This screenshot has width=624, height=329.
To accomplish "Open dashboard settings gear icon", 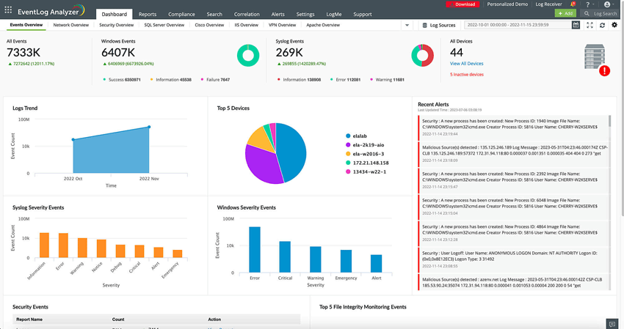I will [x=614, y=25].
